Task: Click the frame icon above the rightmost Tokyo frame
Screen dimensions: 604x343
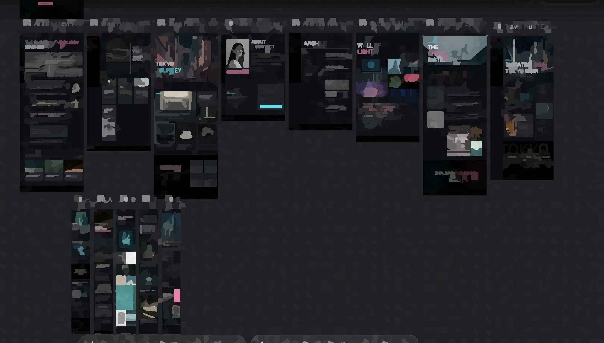Action: pyautogui.click(x=499, y=26)
